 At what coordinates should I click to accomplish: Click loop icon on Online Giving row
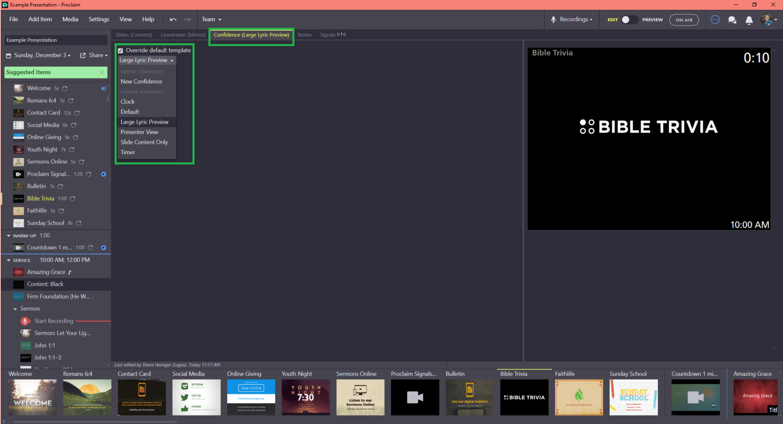(75, 138)
